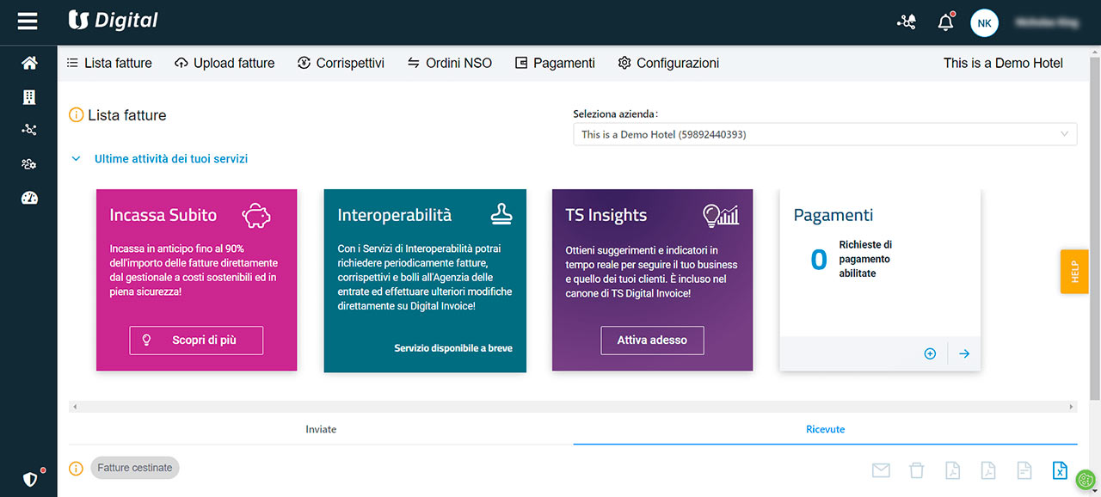Click the TS Digital logo
The height and width of the screenshot is (497, 1101).
point(114,21)
